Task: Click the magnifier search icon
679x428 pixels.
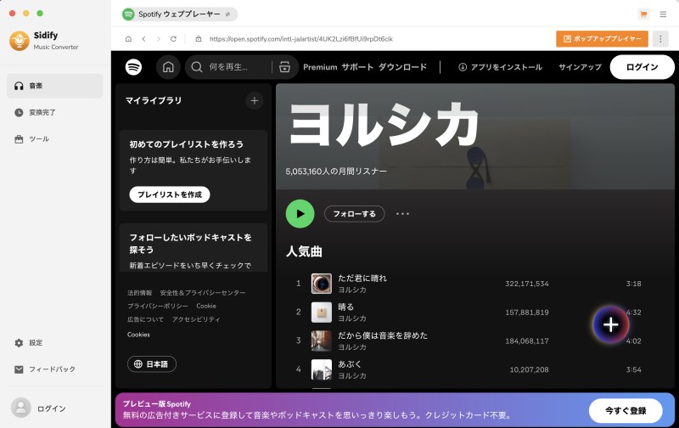Action: (197, 67)
